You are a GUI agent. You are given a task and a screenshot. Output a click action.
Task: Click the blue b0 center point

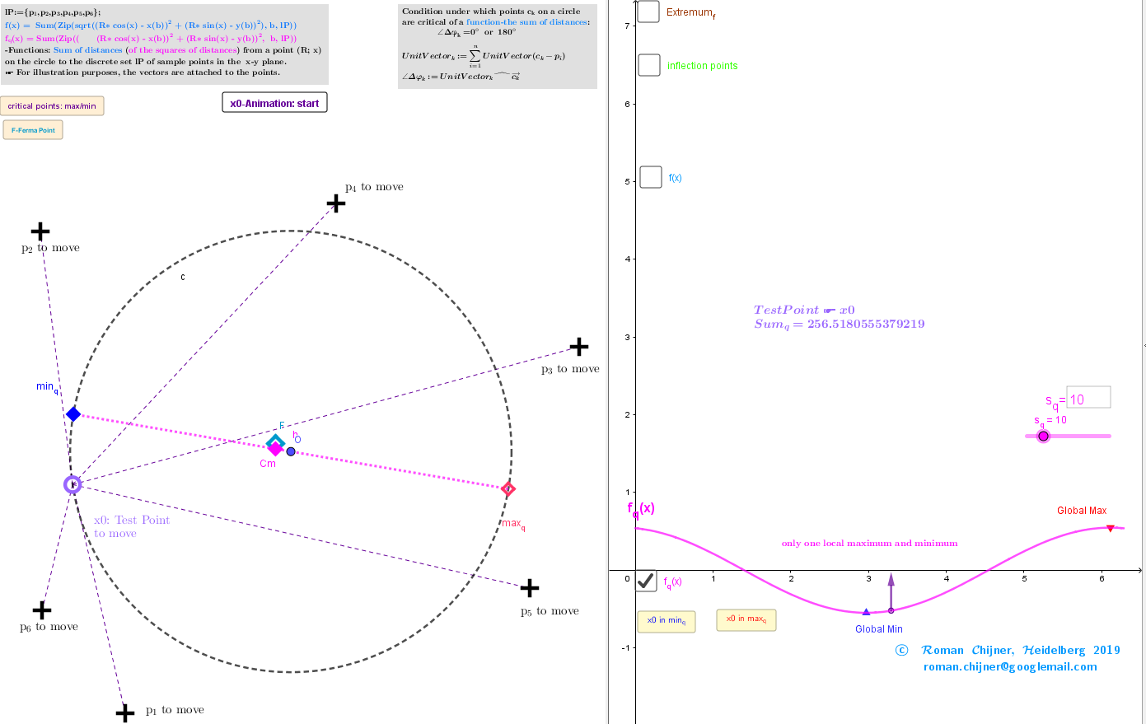pos(291,451)
